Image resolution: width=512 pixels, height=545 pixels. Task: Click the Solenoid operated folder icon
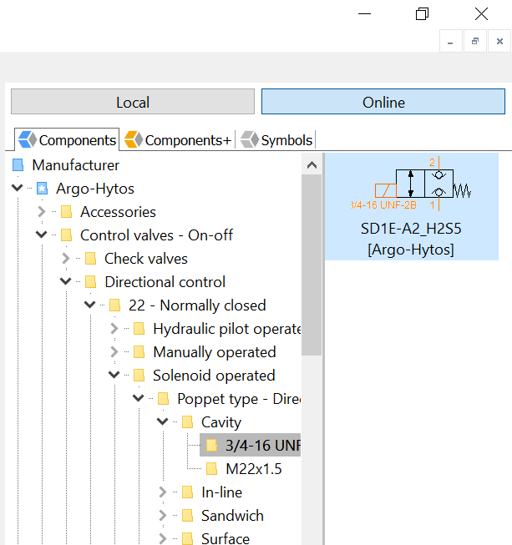139,376
